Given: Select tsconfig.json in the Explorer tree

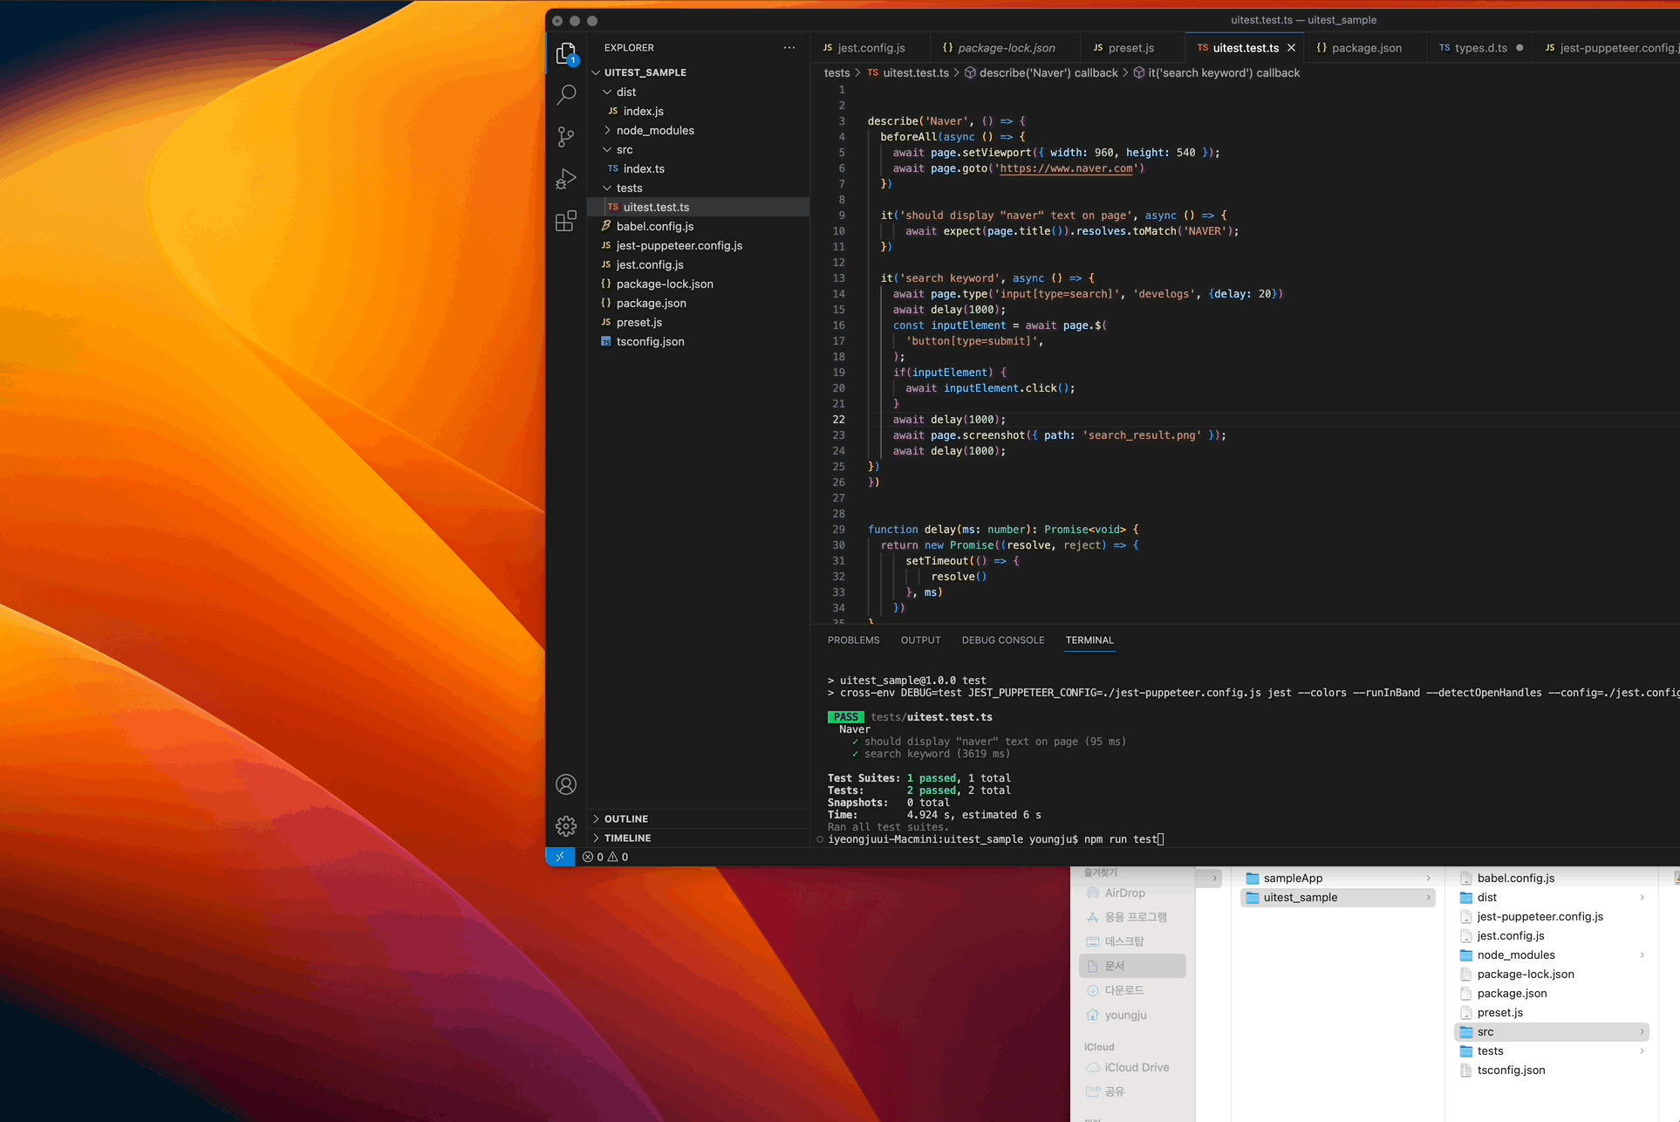Looking at the screenshot, I should pos(650,341).
